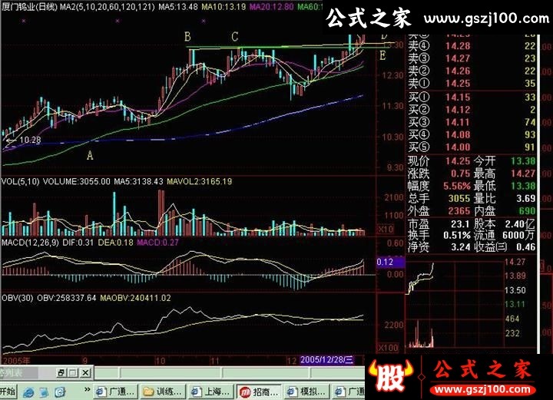Image resolution: width=553 pixels, height=400 pixels.
Task: Select the 卖① 14.25 ask row
Action: click(x=472, y=84)
